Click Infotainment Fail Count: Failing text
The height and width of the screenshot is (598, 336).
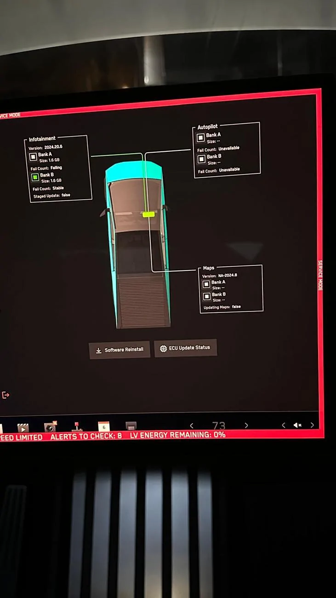[x=46, y=168]
